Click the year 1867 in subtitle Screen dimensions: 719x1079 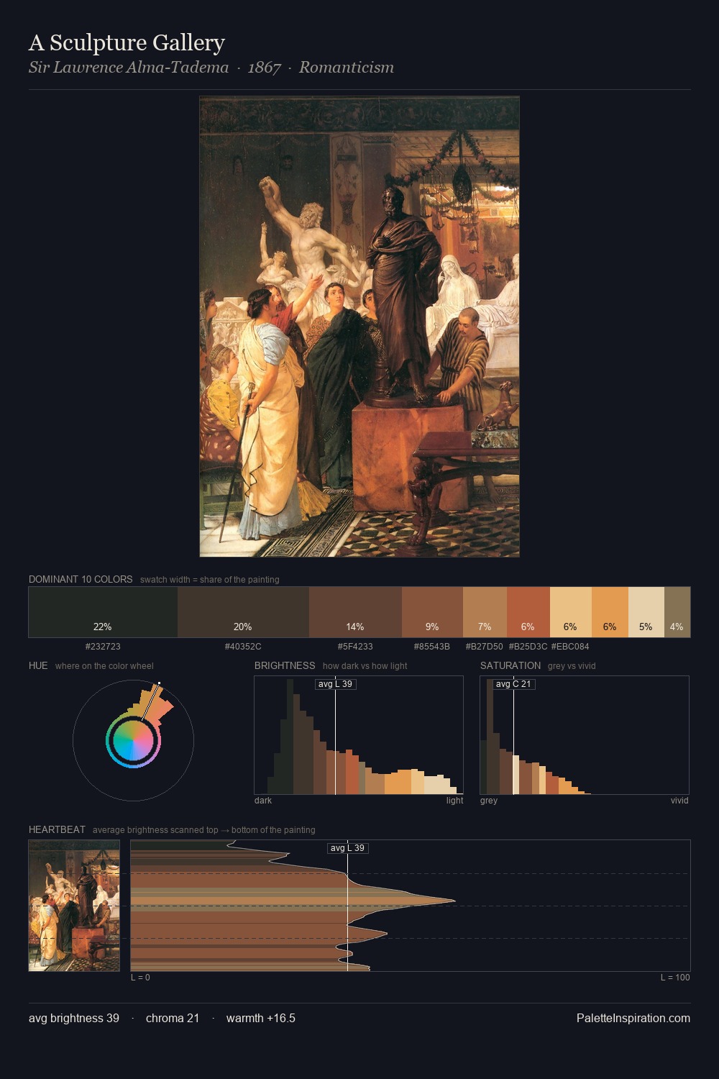264,68
